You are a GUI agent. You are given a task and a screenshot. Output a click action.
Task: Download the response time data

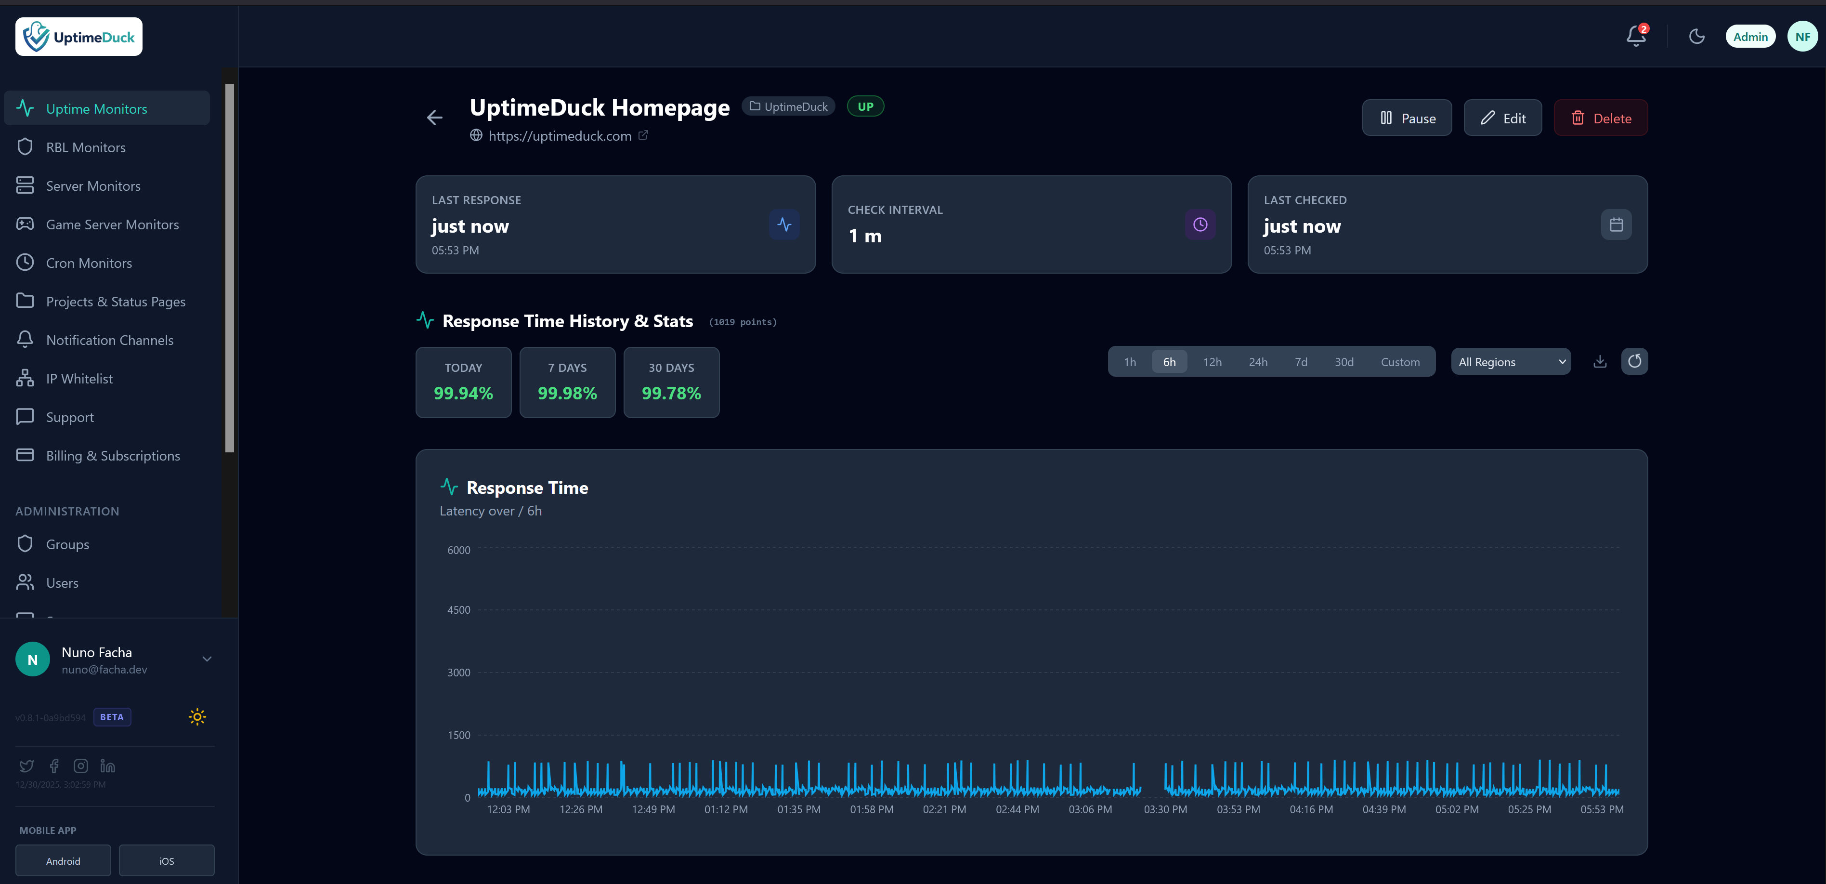point(1600,361)
